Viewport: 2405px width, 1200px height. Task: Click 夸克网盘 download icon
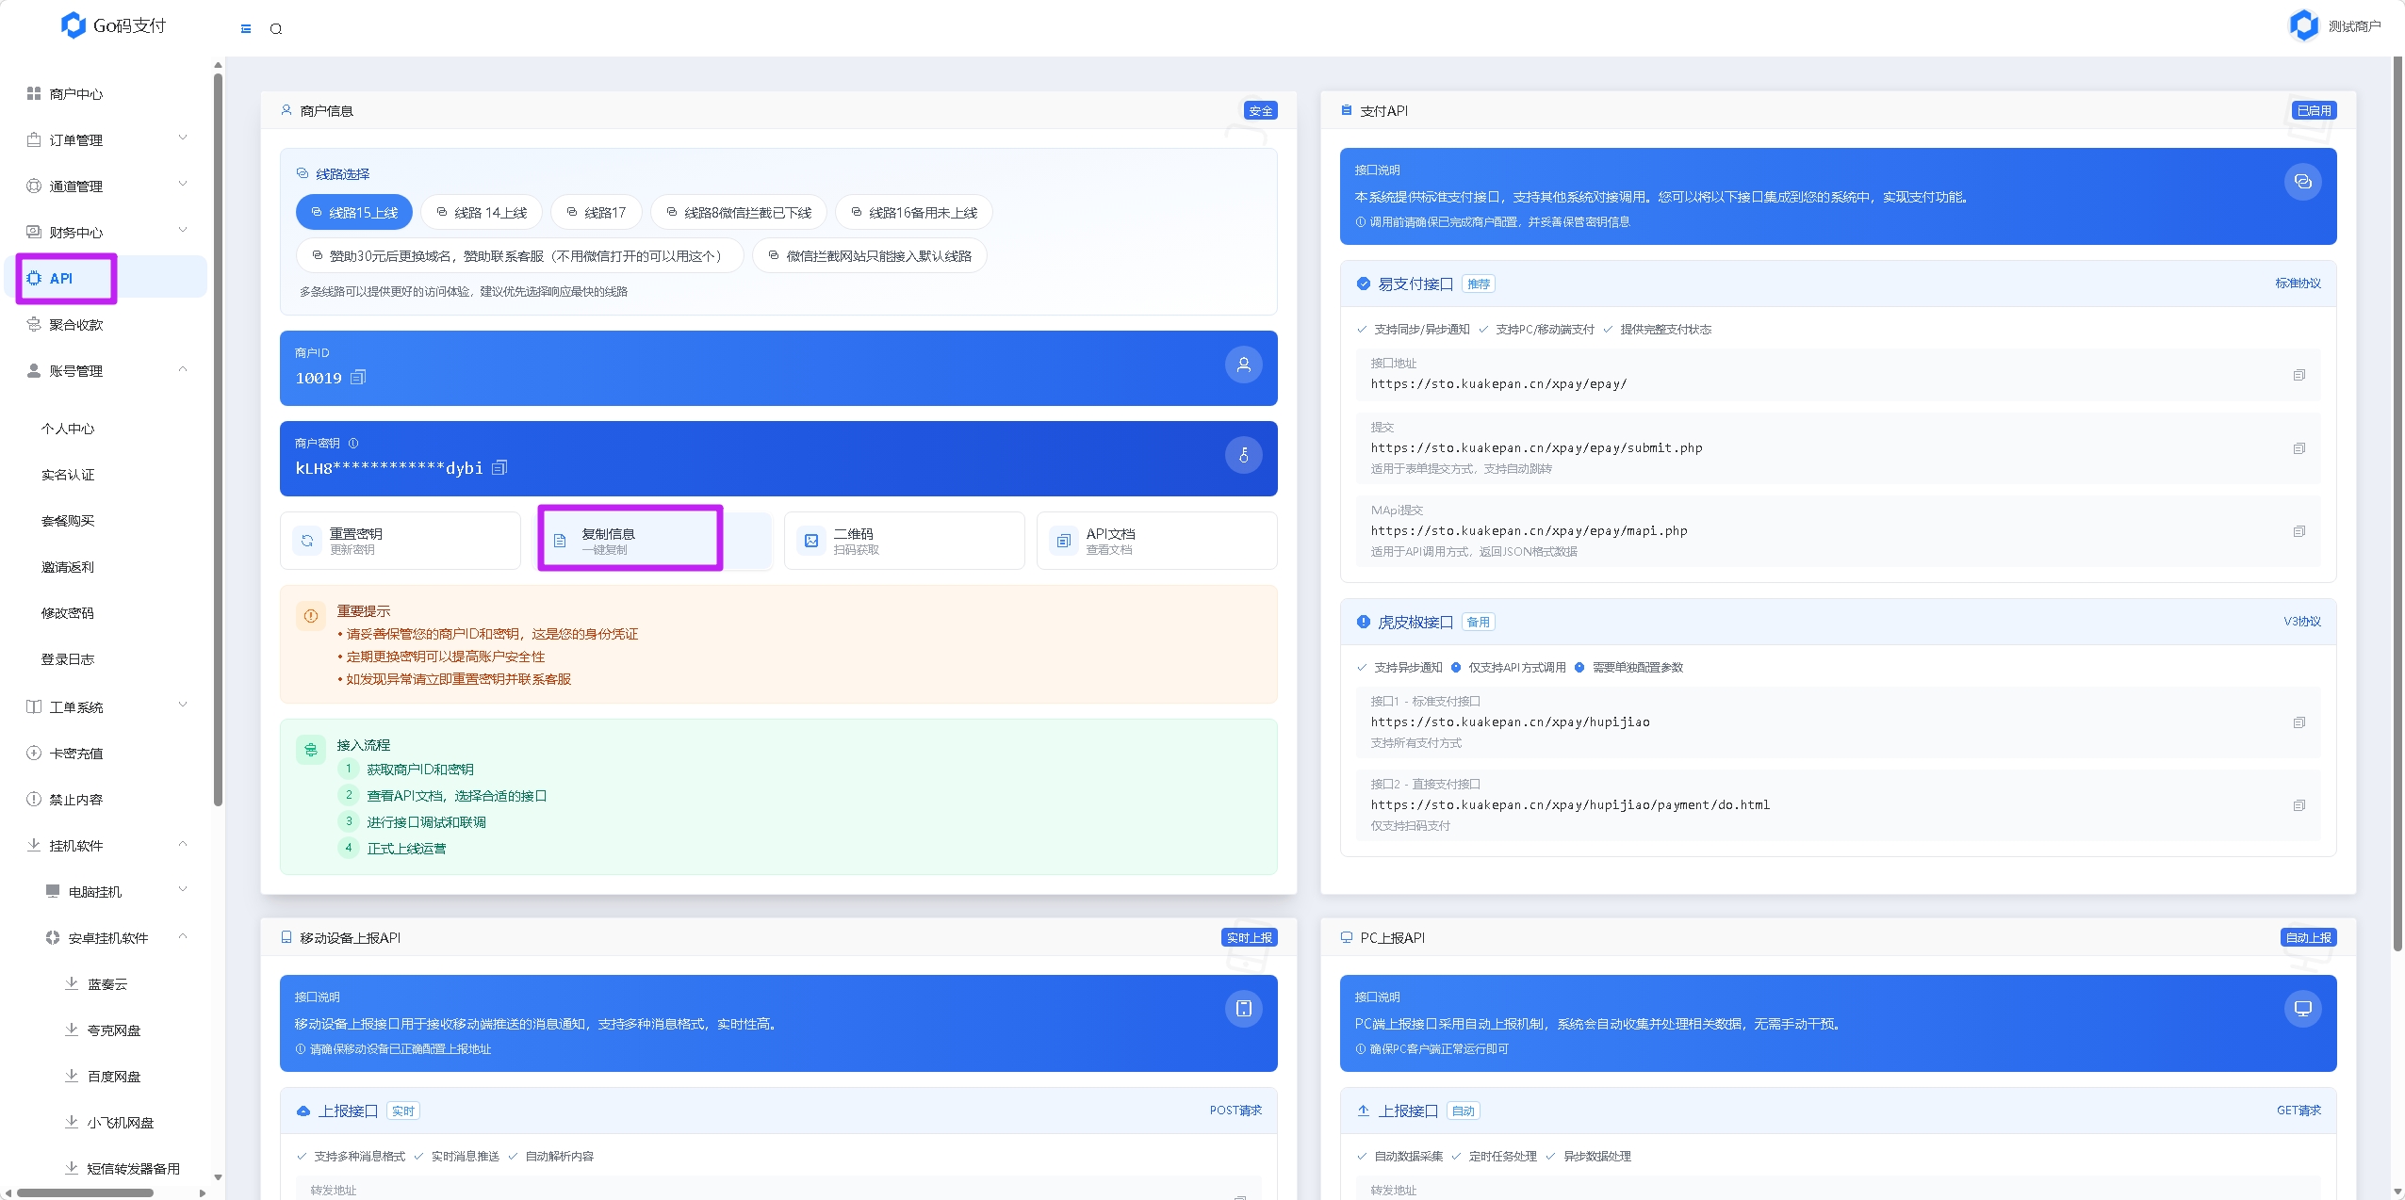click(x=72, y=1030)
